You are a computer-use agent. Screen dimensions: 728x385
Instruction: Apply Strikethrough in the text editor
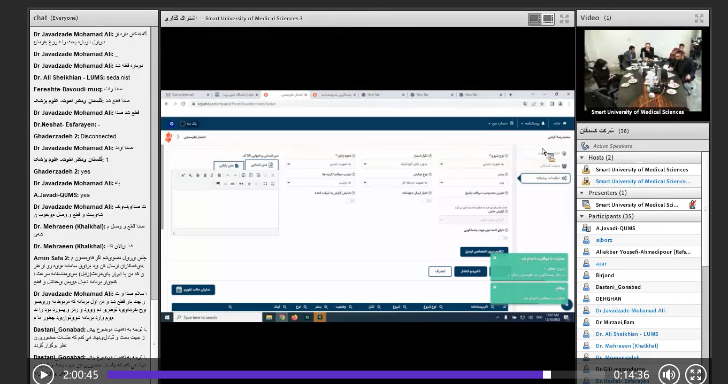(197, 175)
